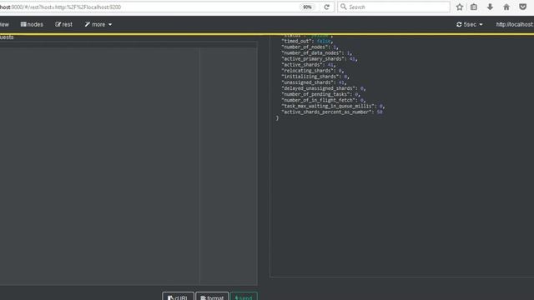The width and height of the screenshot is (534, 300).
Task: Select the "initializing_shards" line
Action: 315,77
